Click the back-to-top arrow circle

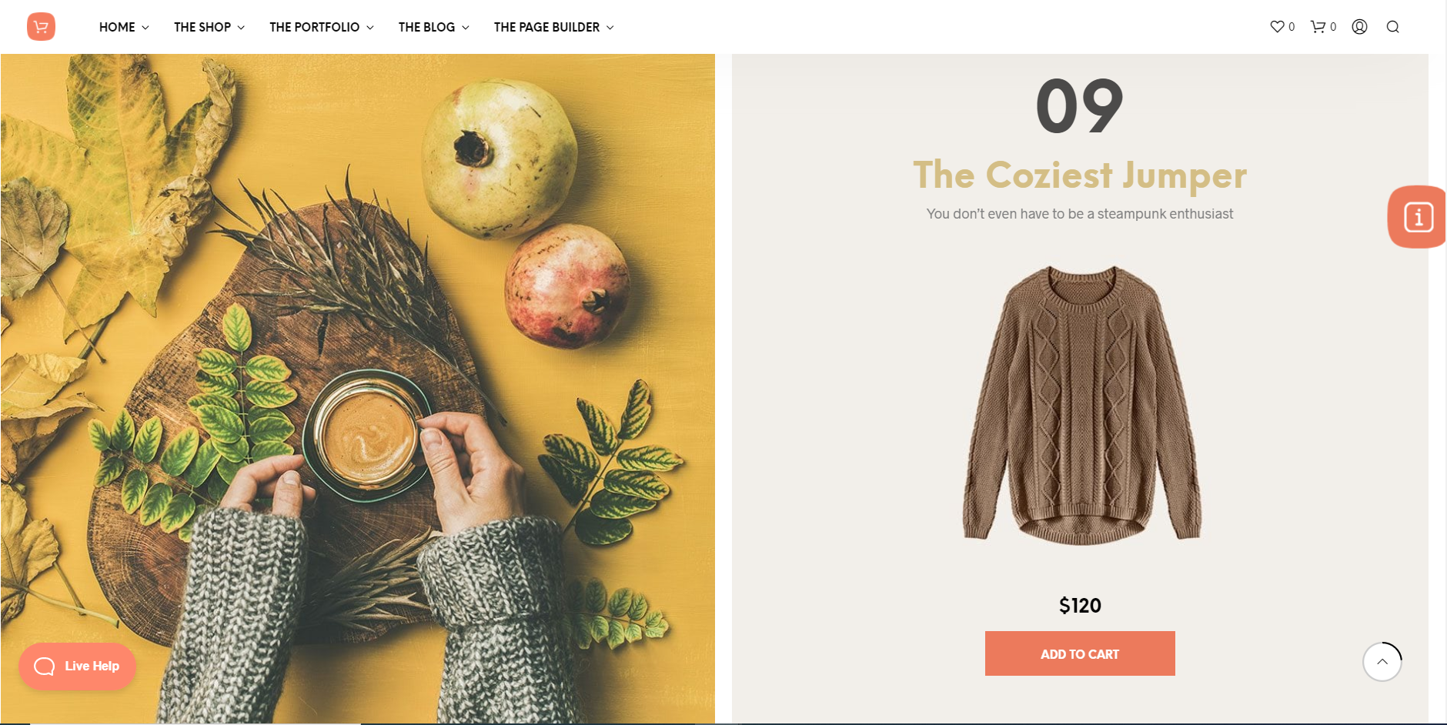pyautogui.click(x=1382, y=662)
